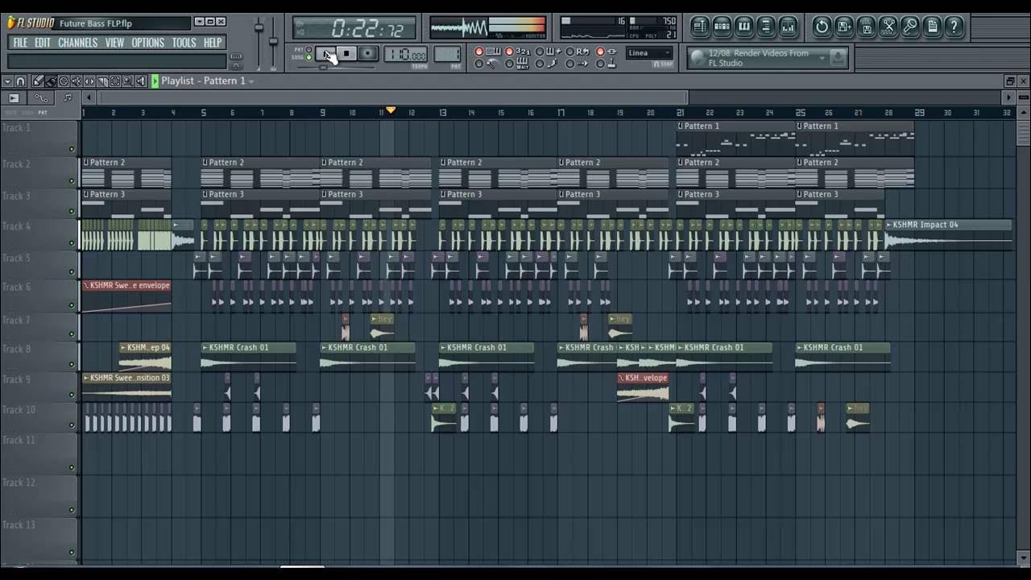Click the tempo value field
Viewport: 1031px width, 580px height.
tap(405, 54)
